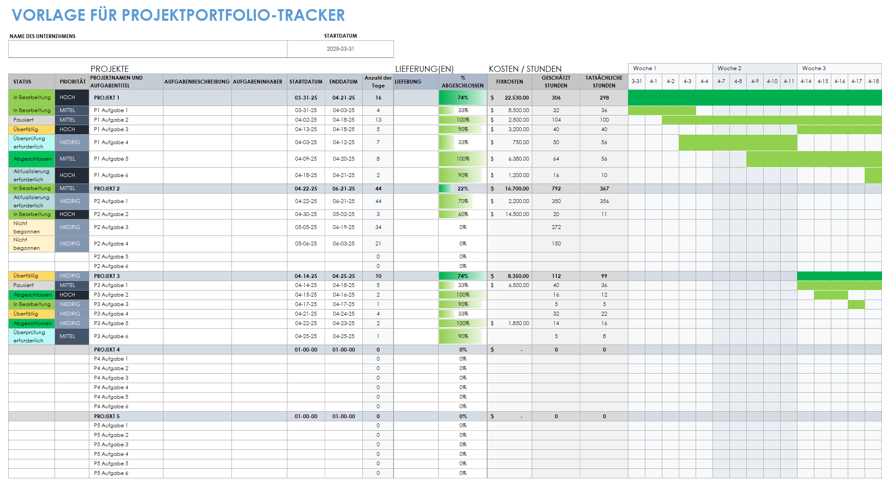882x484 pixels.
Task: Click the Gantt bar of P1 Aufgabe 4
Action: click(x=738, y=143)
